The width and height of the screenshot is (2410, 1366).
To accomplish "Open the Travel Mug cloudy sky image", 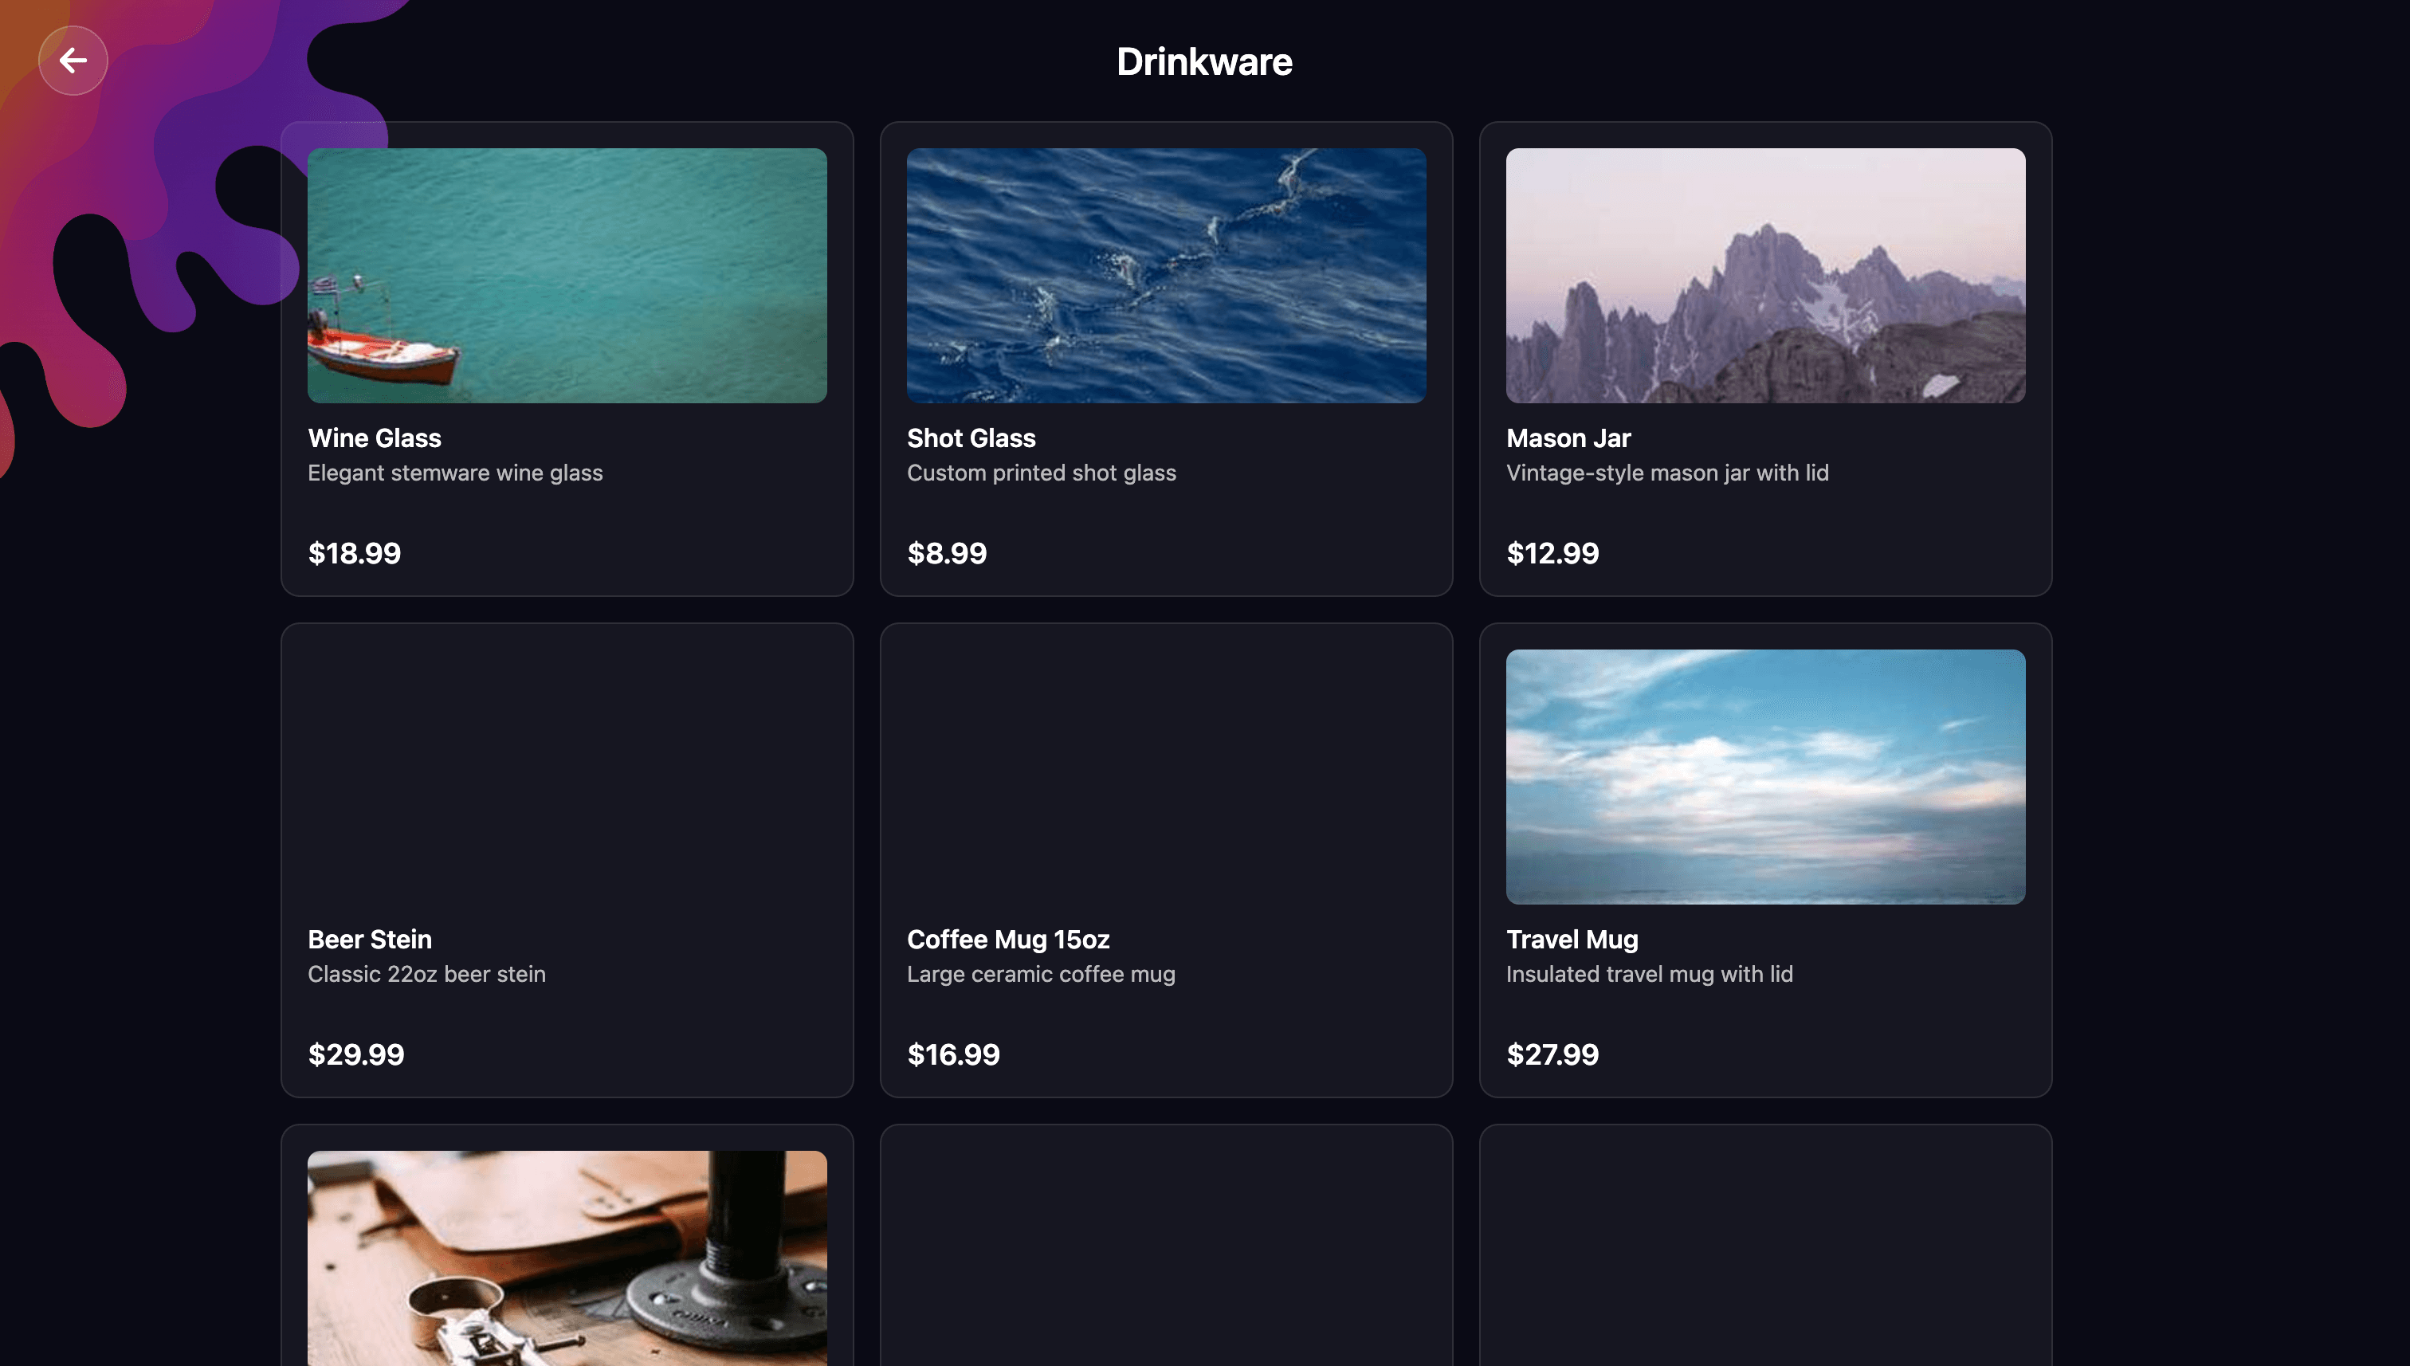I will click(1764, 776).
